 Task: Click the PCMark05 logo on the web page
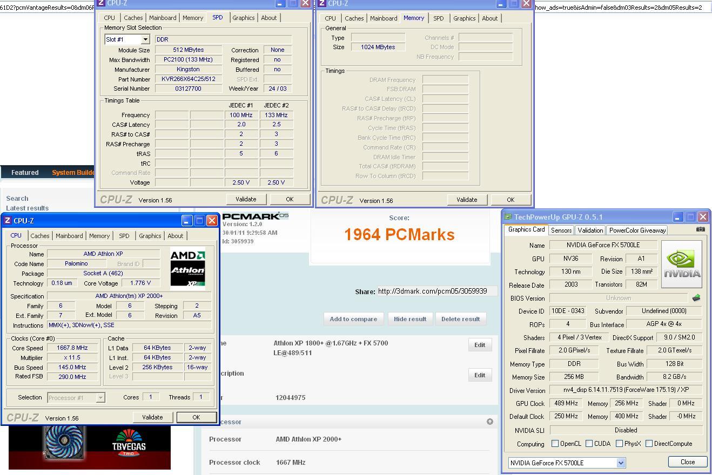[255, 216]
